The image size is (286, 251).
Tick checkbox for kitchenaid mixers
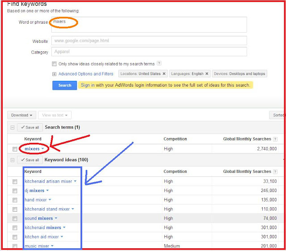click(15, 228)
